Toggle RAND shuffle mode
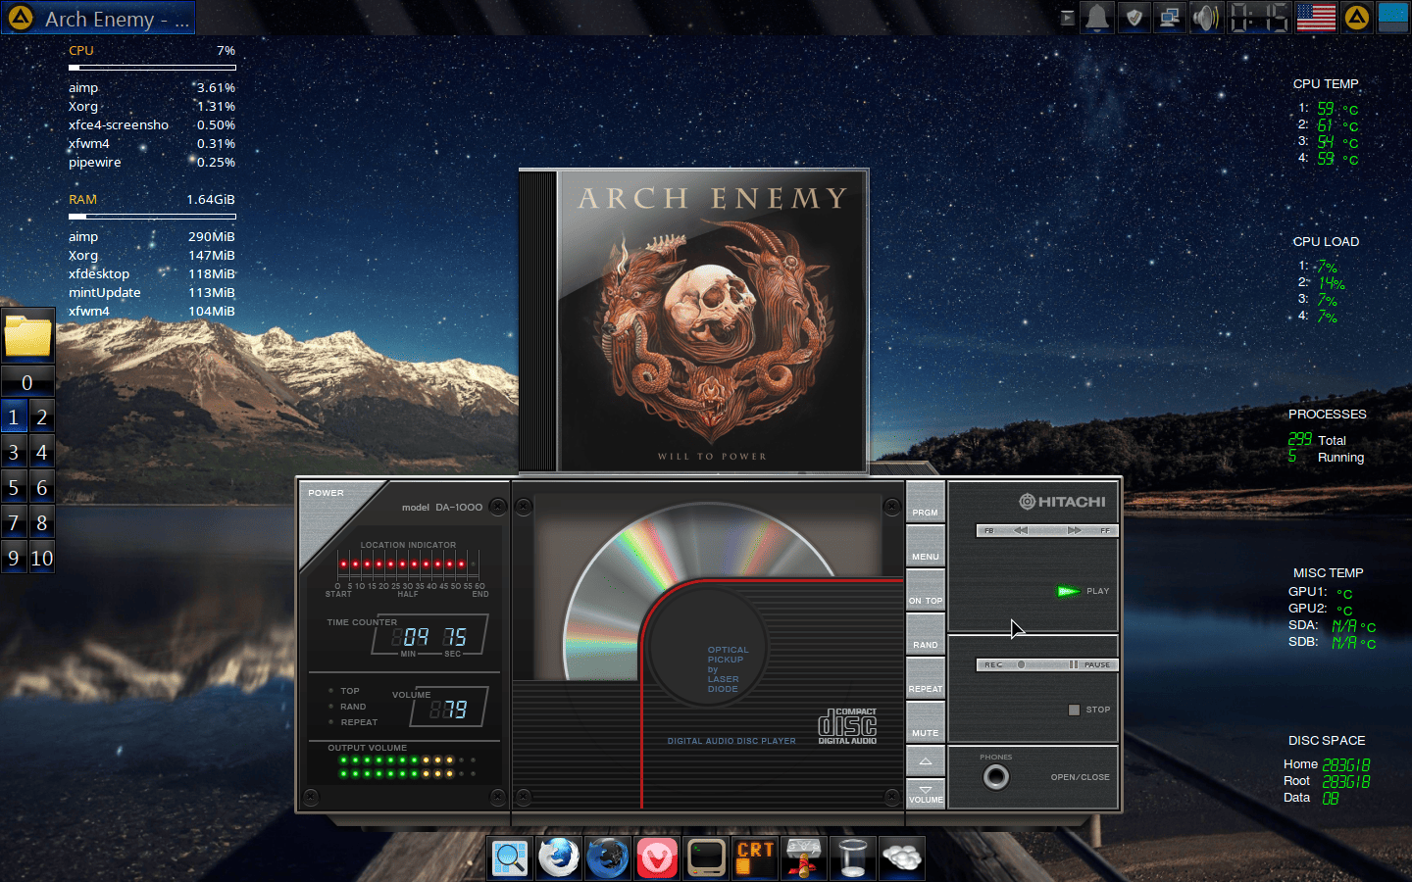 (x=925, y=634)
